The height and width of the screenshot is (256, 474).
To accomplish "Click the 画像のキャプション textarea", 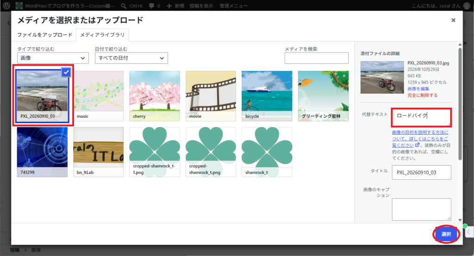I will pyautogui.click(x=421, y=209).
